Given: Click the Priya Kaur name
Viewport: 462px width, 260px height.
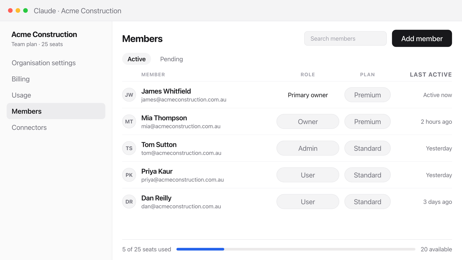Looking at the screenshot, I should [157, 171].
